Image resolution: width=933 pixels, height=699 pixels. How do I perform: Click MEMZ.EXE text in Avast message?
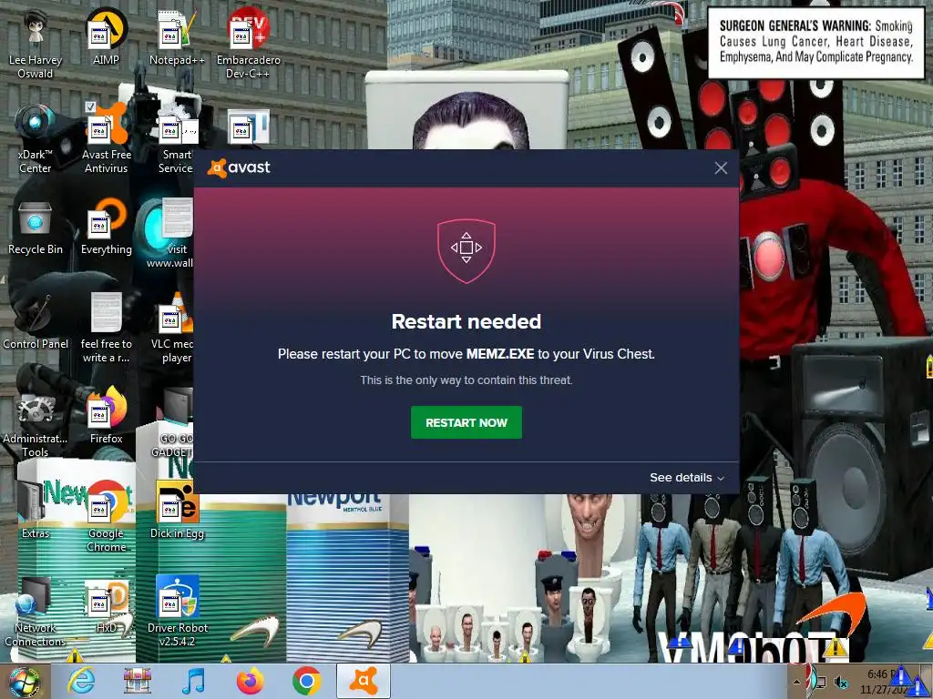coord(500,354)
